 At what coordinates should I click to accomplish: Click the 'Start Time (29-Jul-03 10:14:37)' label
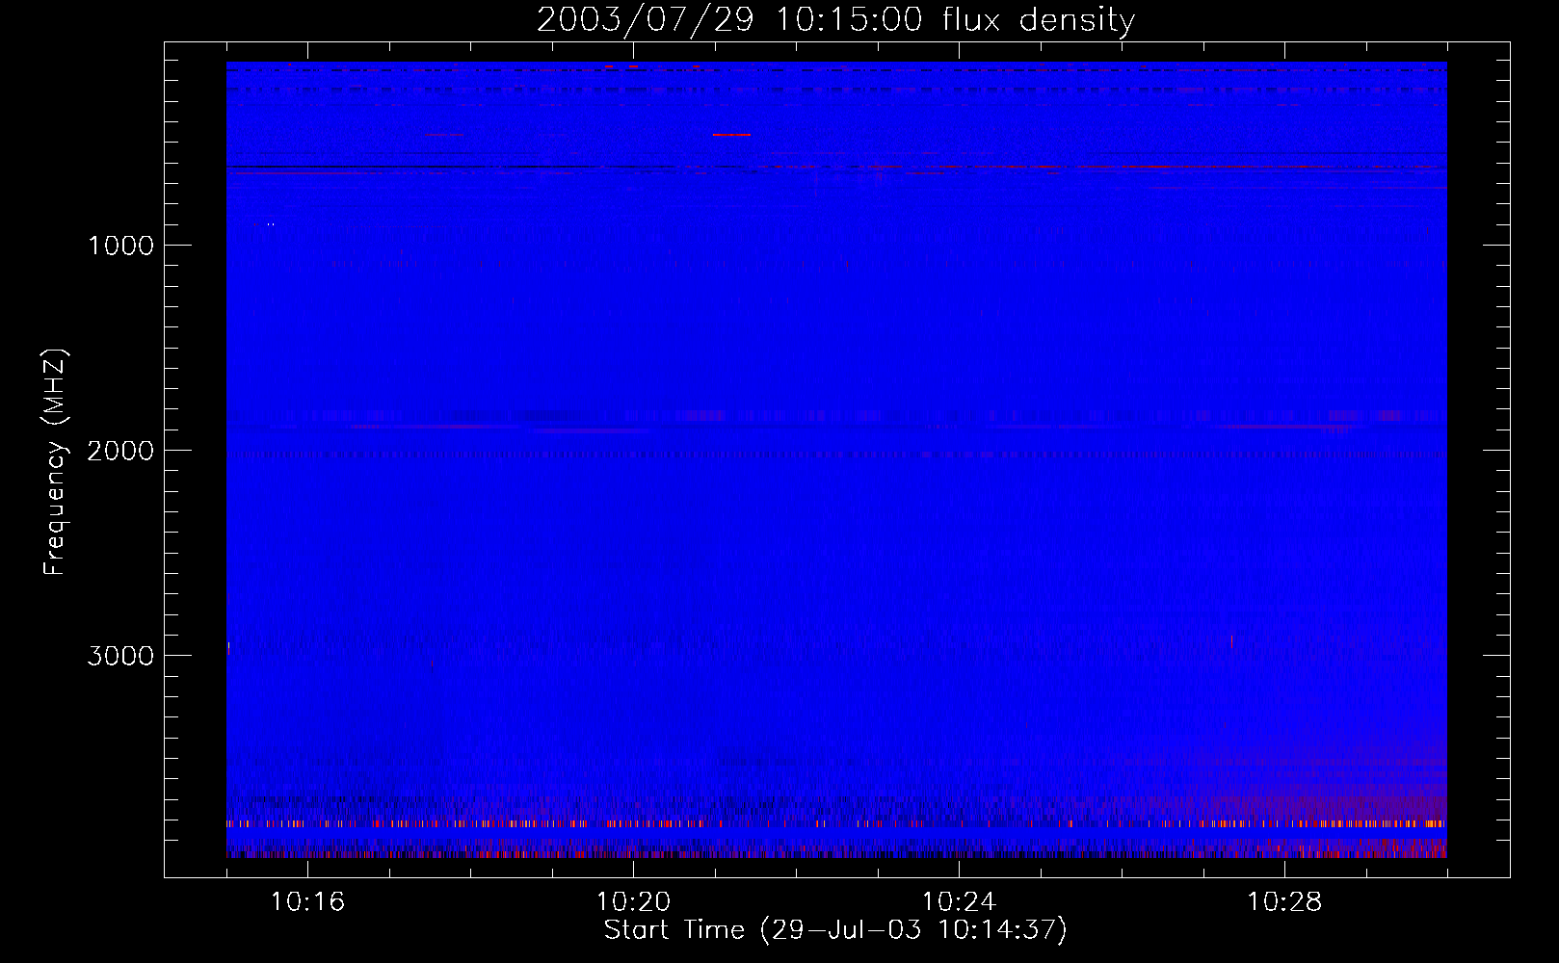(835, 930)
